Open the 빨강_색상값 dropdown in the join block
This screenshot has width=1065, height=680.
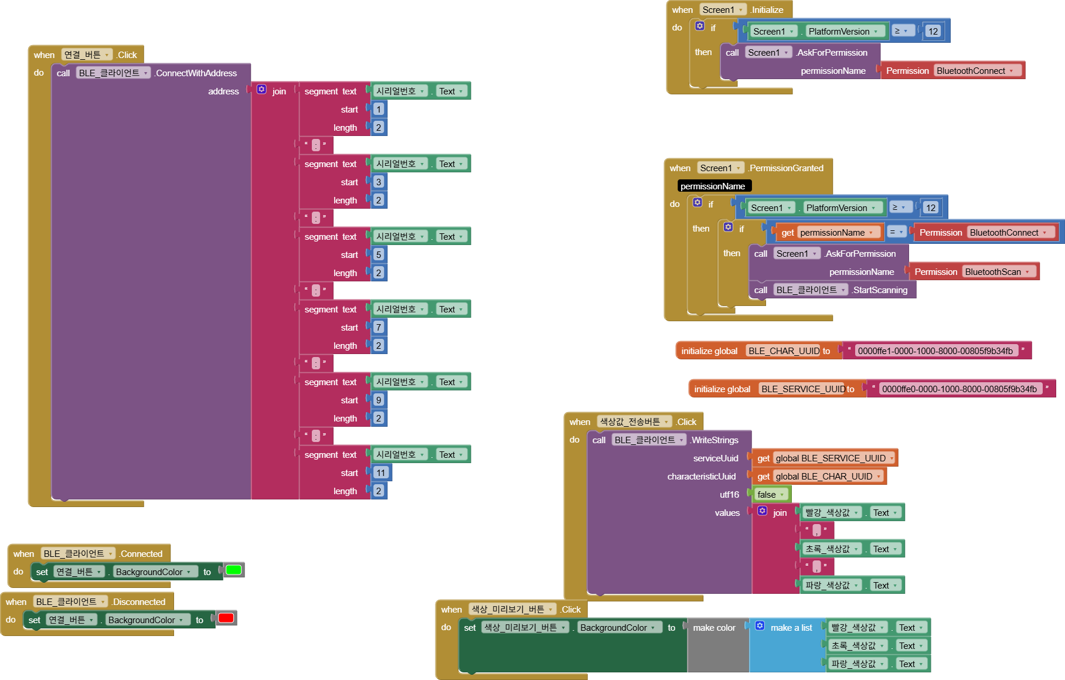[x=832, y=513]
